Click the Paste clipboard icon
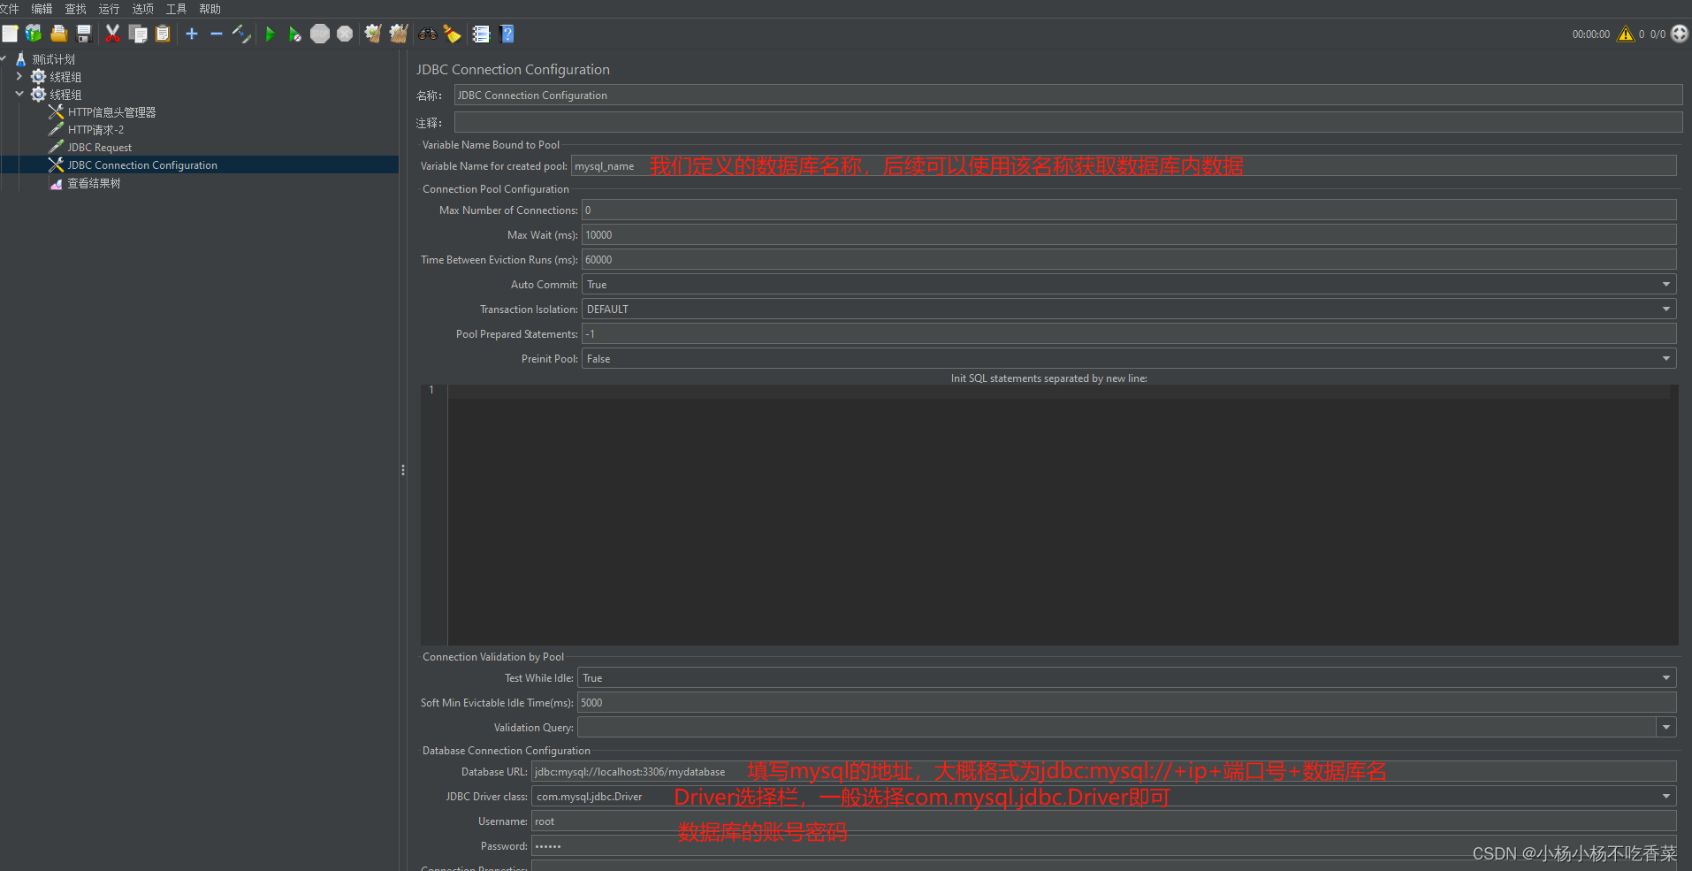 pyautogui.click(x=163, y=34)
